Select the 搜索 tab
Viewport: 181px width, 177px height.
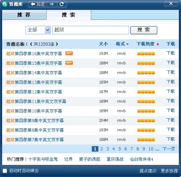pyautogui.click(x=69, y=15)
